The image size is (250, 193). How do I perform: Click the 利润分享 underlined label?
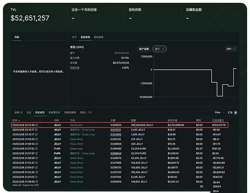coord(75,68)
